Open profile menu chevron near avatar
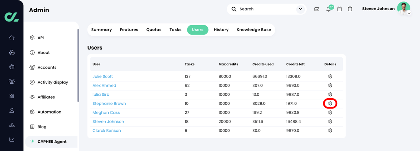The image size is (420, 151). tap(409, 13)
